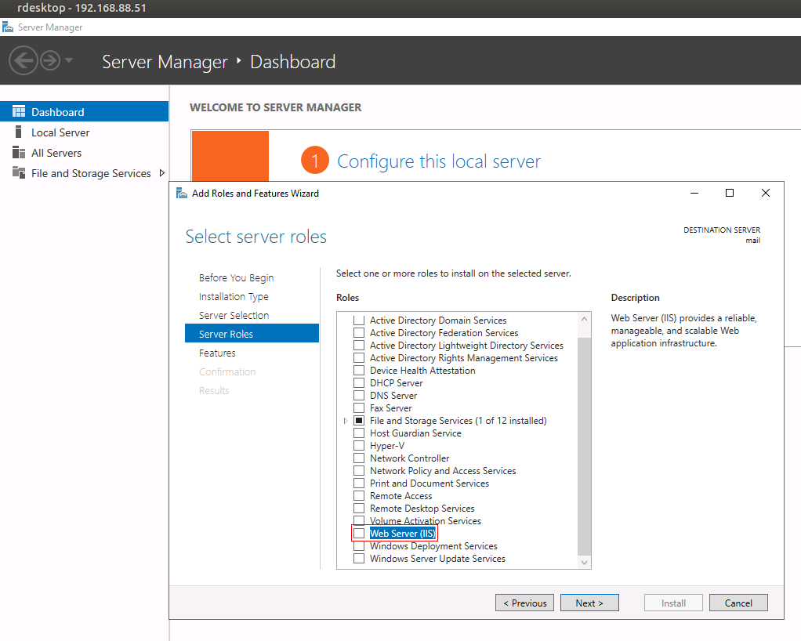This screenshot has height=641, width=801.
Task: Check Volume Activation Services role
Action: coord(359,520)
